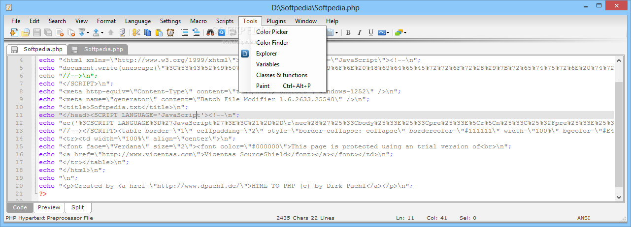This screenshot has width=631, height=227.
Task: Click the Underline U toolbar button
Action: (371, 32)
